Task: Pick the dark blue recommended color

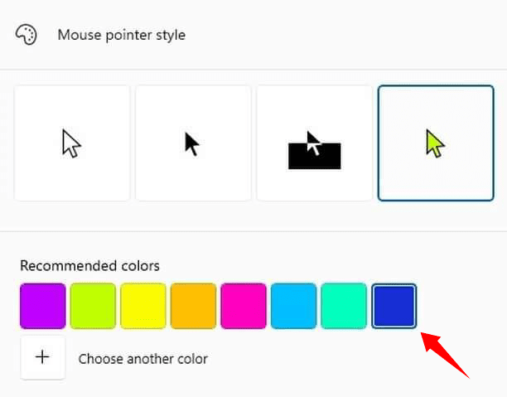Action: tap(394, 306)
